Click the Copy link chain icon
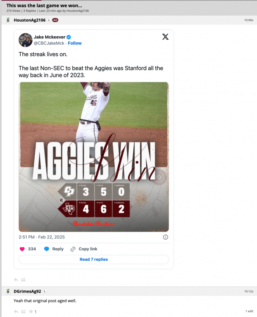This screenshot has height=317, width=257. click(x=73, y=249)
